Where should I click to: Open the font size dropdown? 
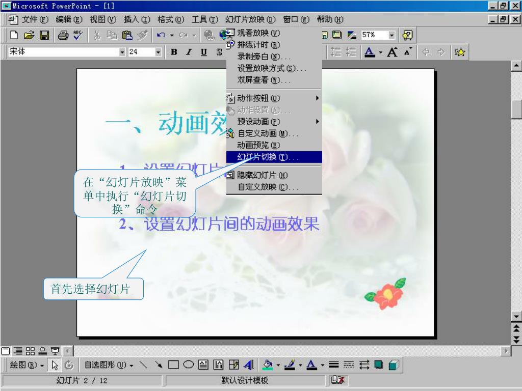point(158,52)
